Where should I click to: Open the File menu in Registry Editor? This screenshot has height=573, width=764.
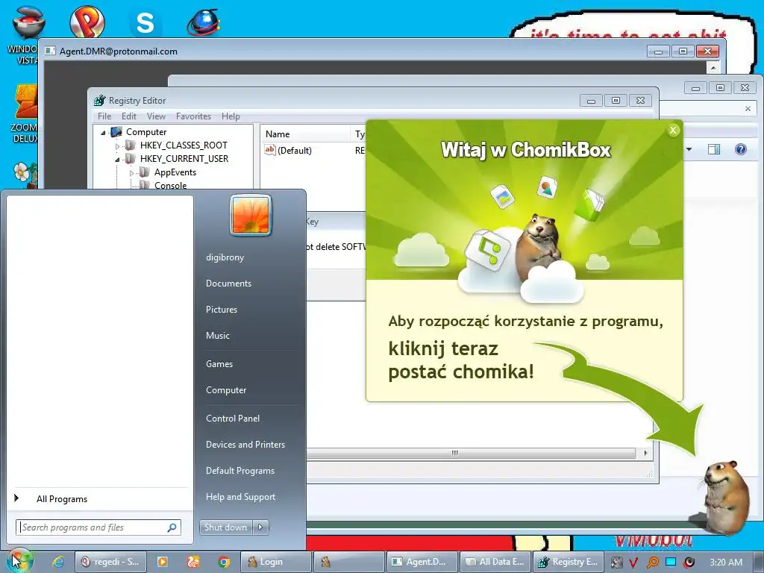click(x=104, y=116)
